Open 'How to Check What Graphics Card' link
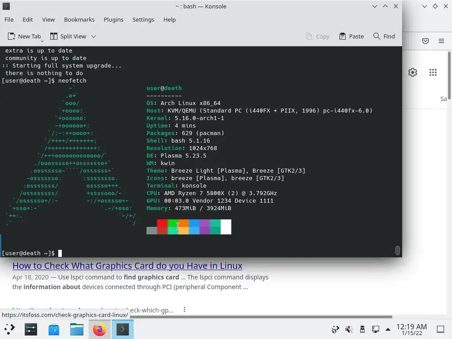The image size is (452, 339). pos(128,265)
